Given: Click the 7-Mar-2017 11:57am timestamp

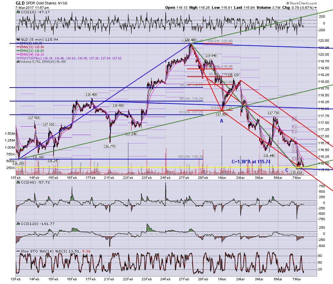Looking at the screenshot, I should [32, 8].
